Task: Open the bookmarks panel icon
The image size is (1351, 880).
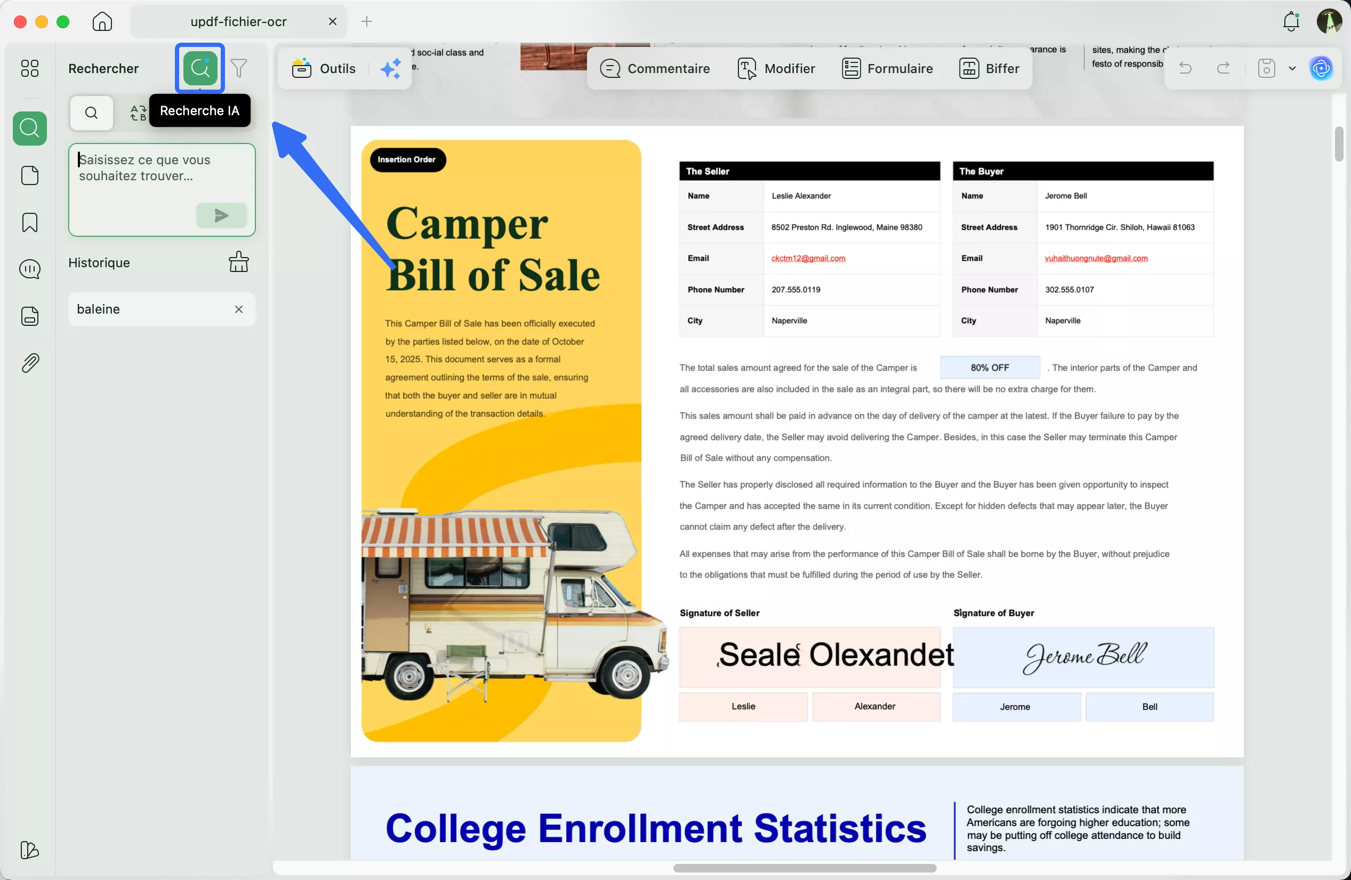Action: pos(29,222)
